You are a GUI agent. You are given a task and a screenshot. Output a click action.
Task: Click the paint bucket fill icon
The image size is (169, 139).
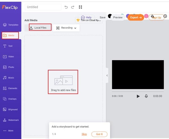click(x=152, y=17)
